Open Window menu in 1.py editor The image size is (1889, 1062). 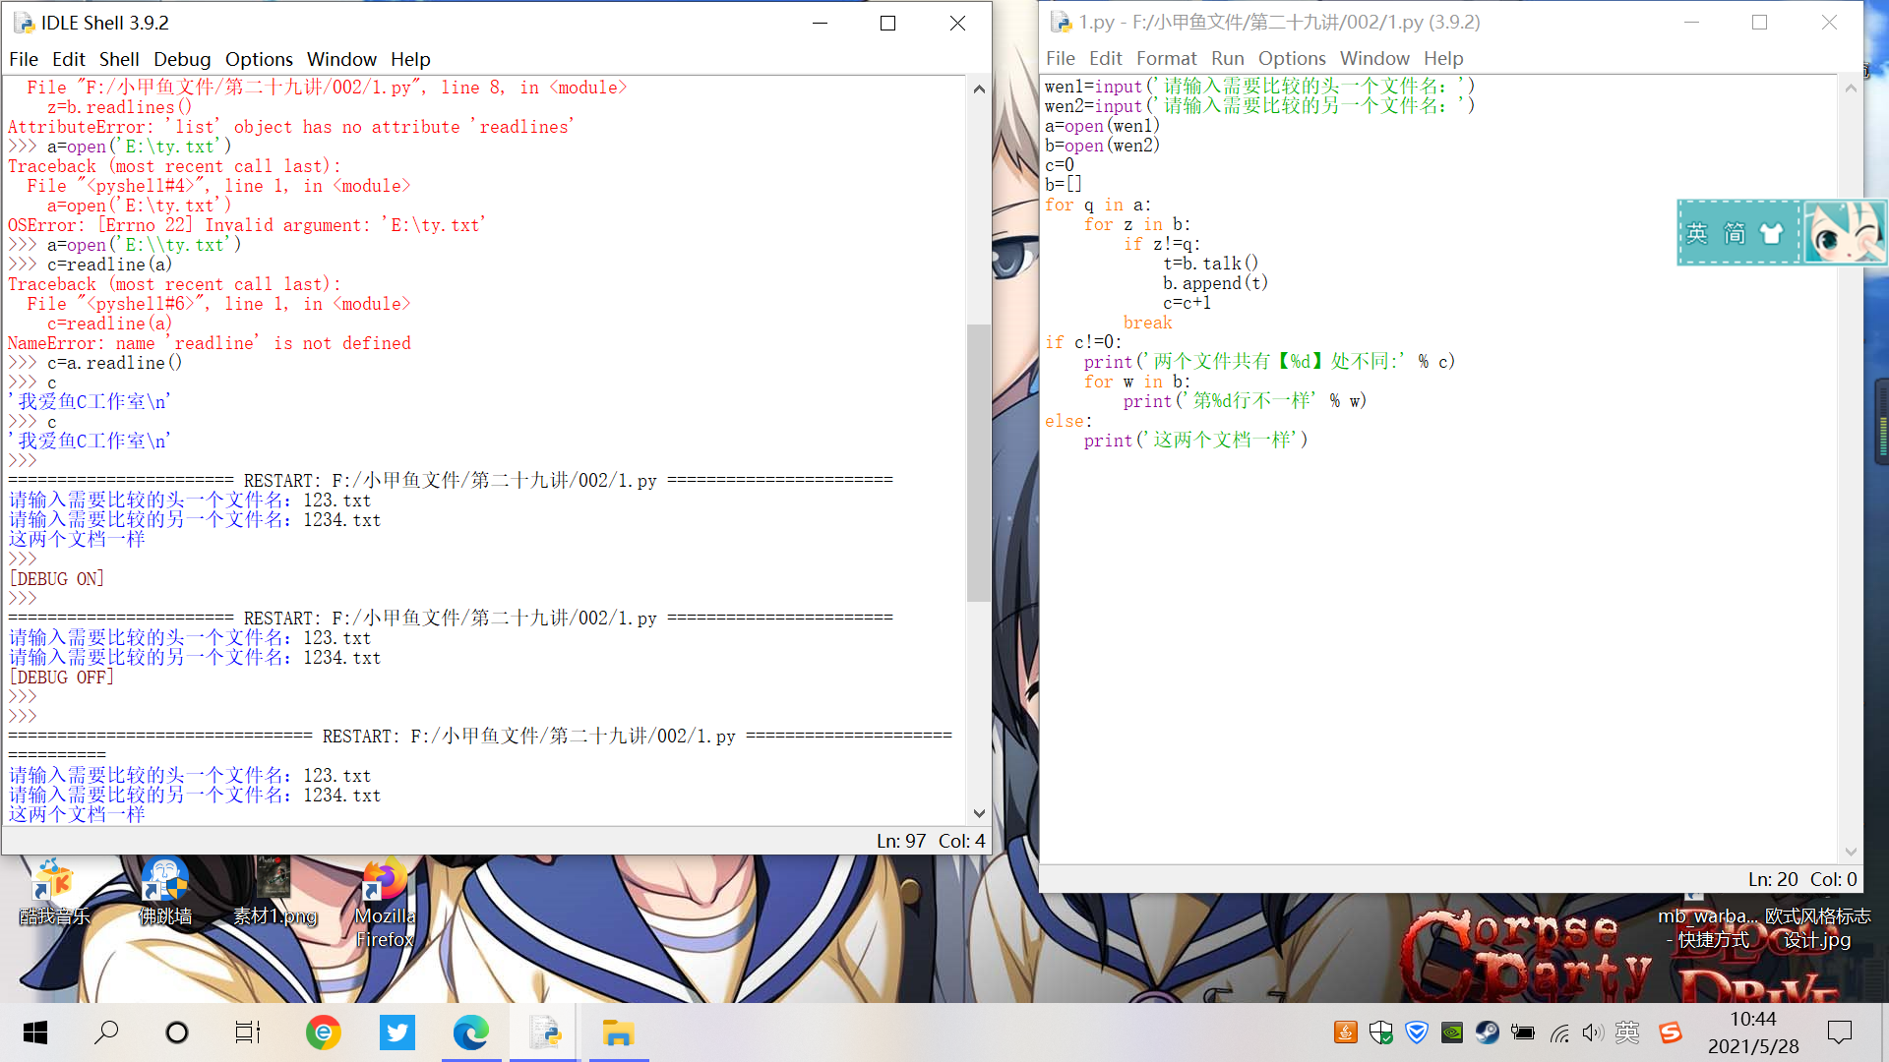pos(1374,58)
